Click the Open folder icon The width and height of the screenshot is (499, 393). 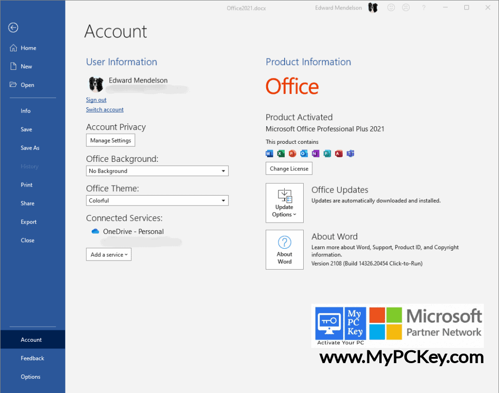pyautogui.click(x=13, y=84)
